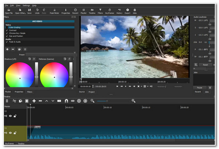Click the timeline overwrite down-arrow icon
The width and height of the screenshot is (219, 149).
[53, 101]
